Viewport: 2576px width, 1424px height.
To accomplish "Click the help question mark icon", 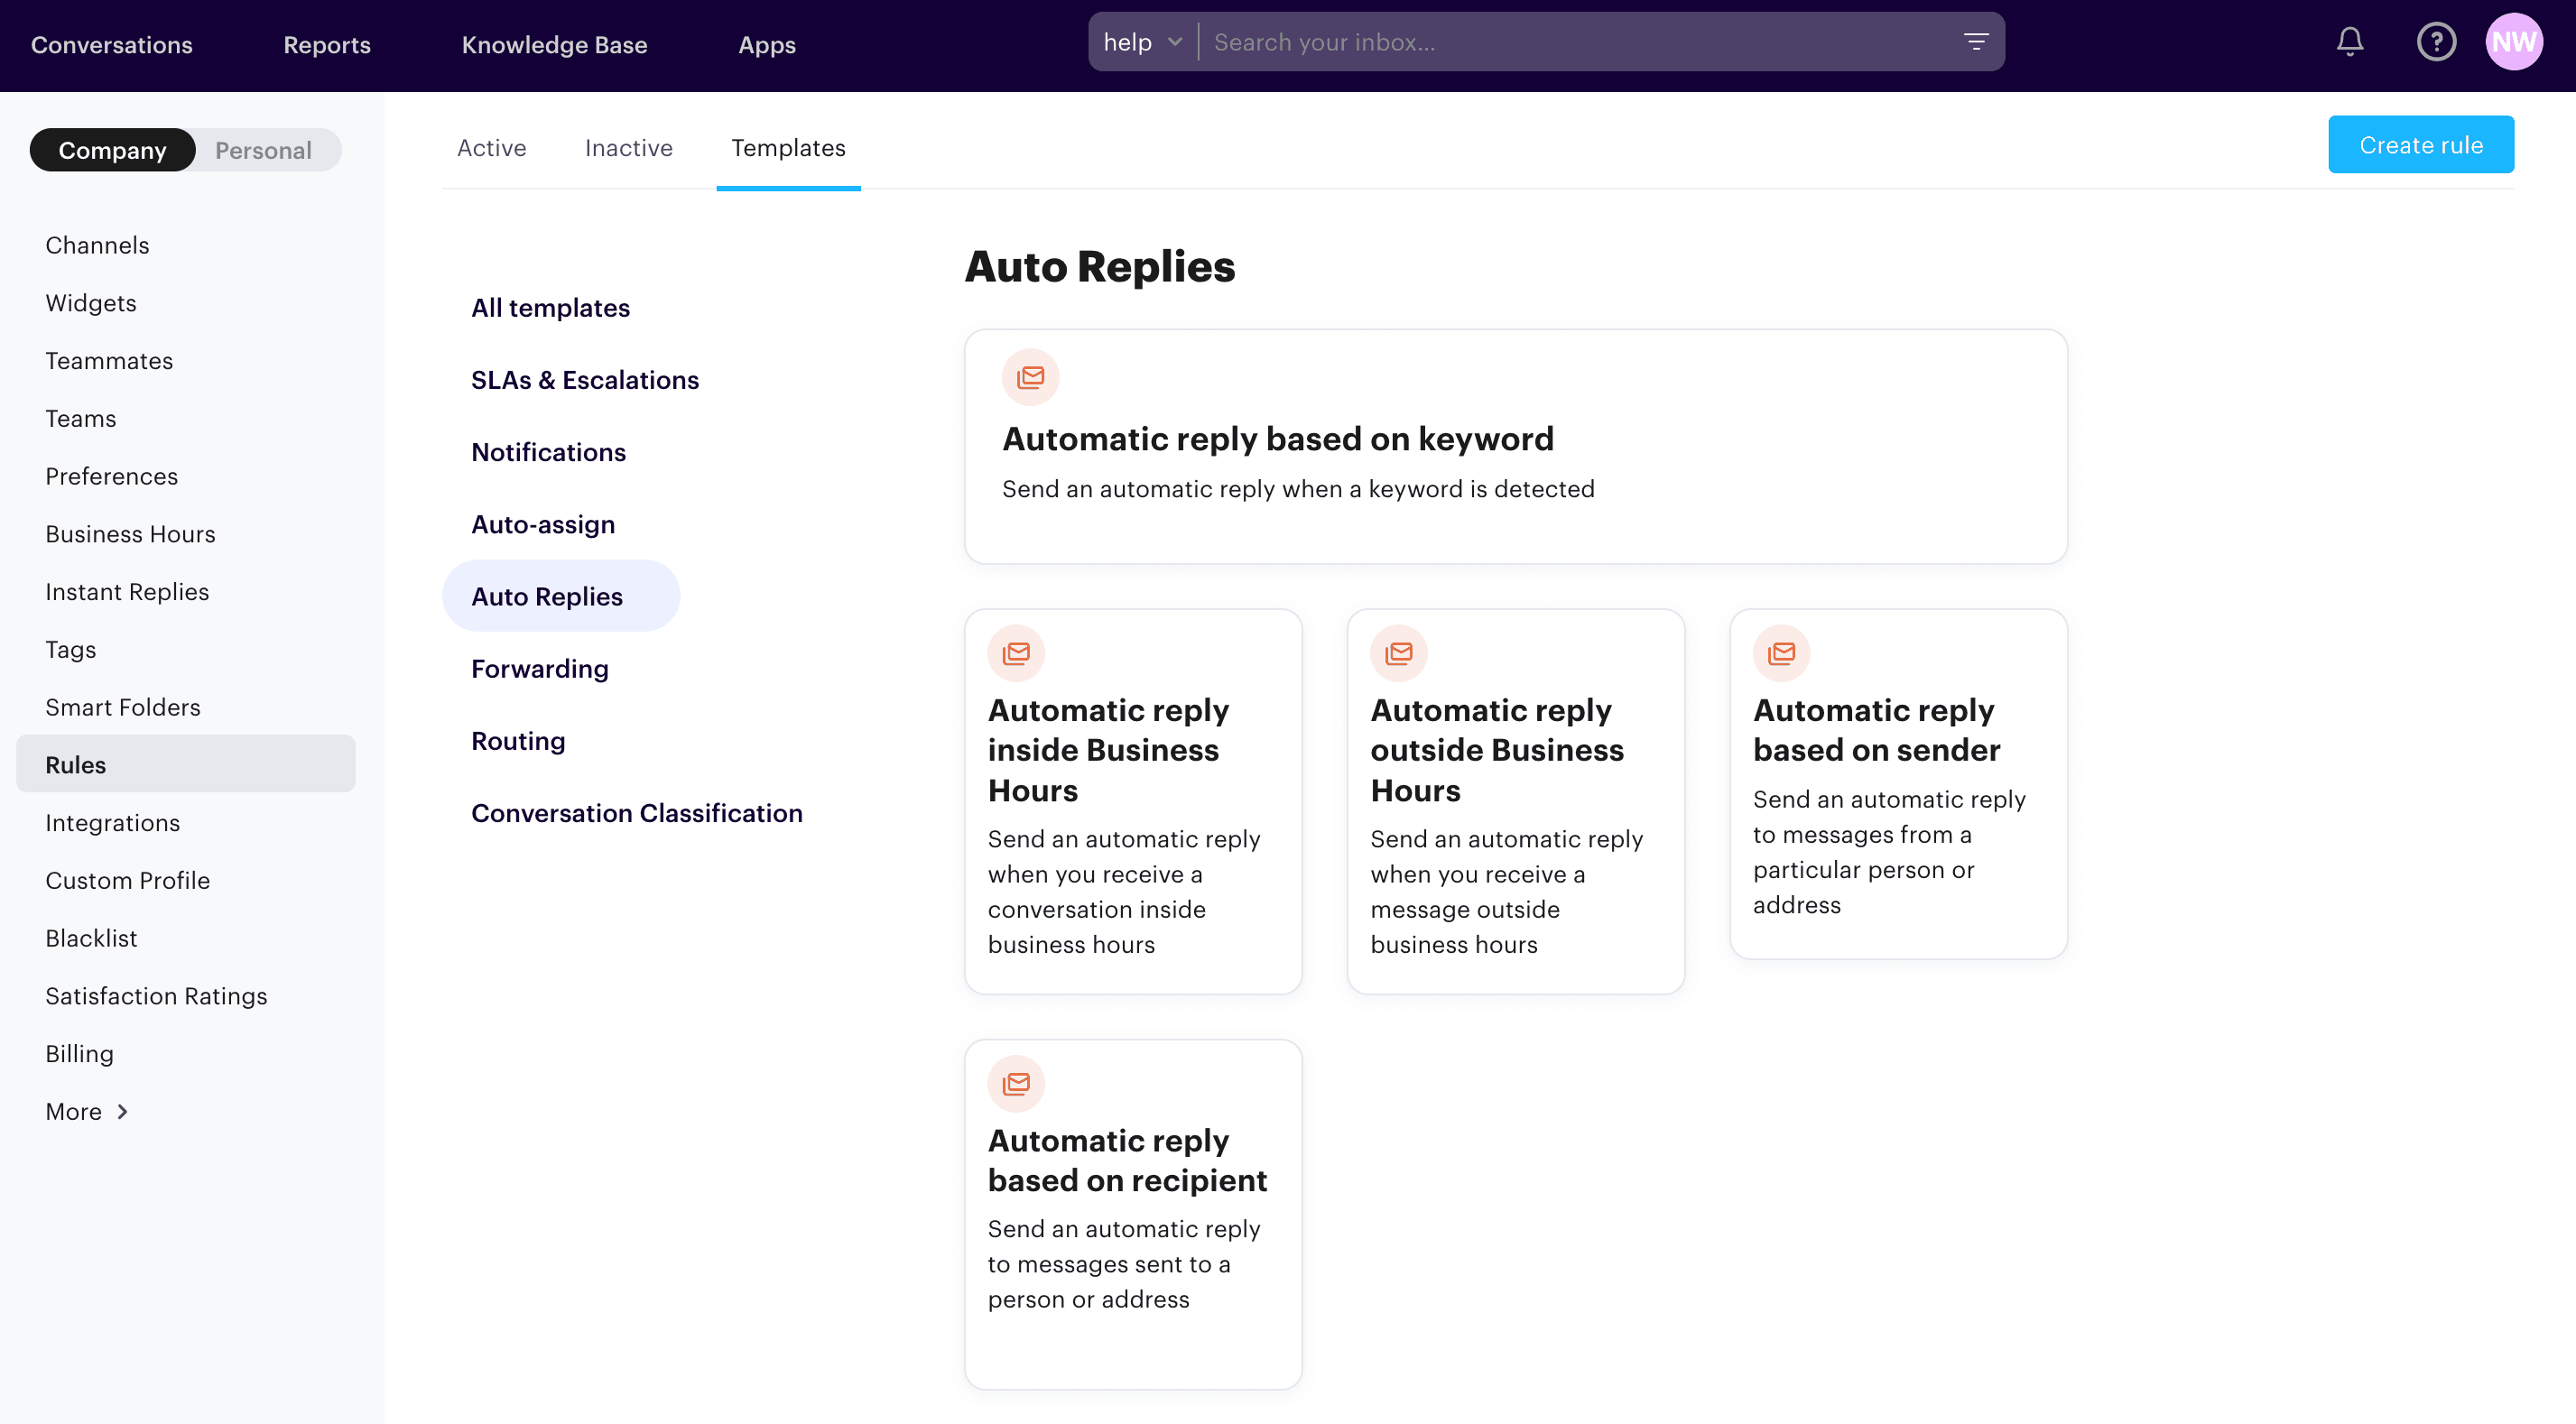I will [x=2437, y=42].
